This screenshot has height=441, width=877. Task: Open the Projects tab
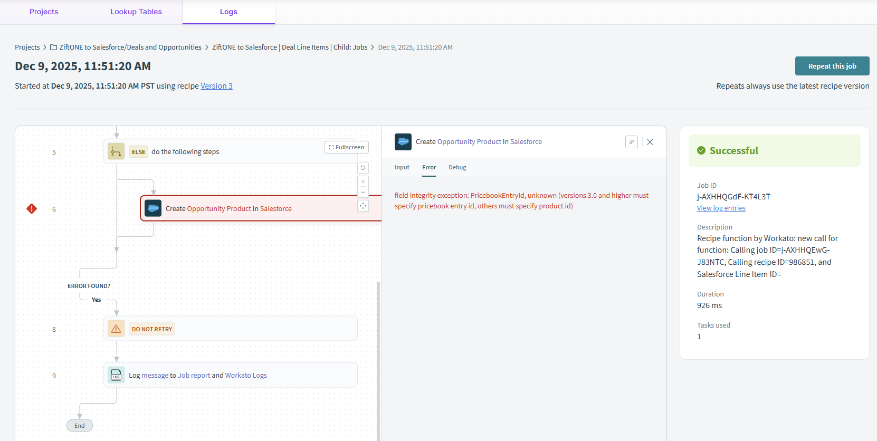[x=44, y=12]
